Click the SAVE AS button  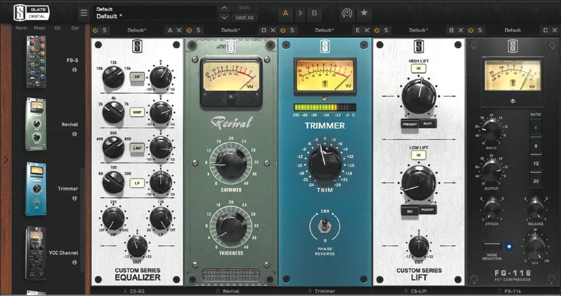[244, 18]
